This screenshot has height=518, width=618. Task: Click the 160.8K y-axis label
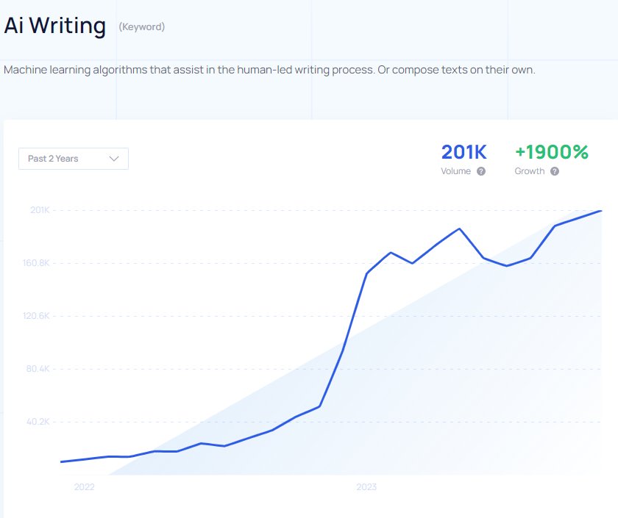click(35, 263)
